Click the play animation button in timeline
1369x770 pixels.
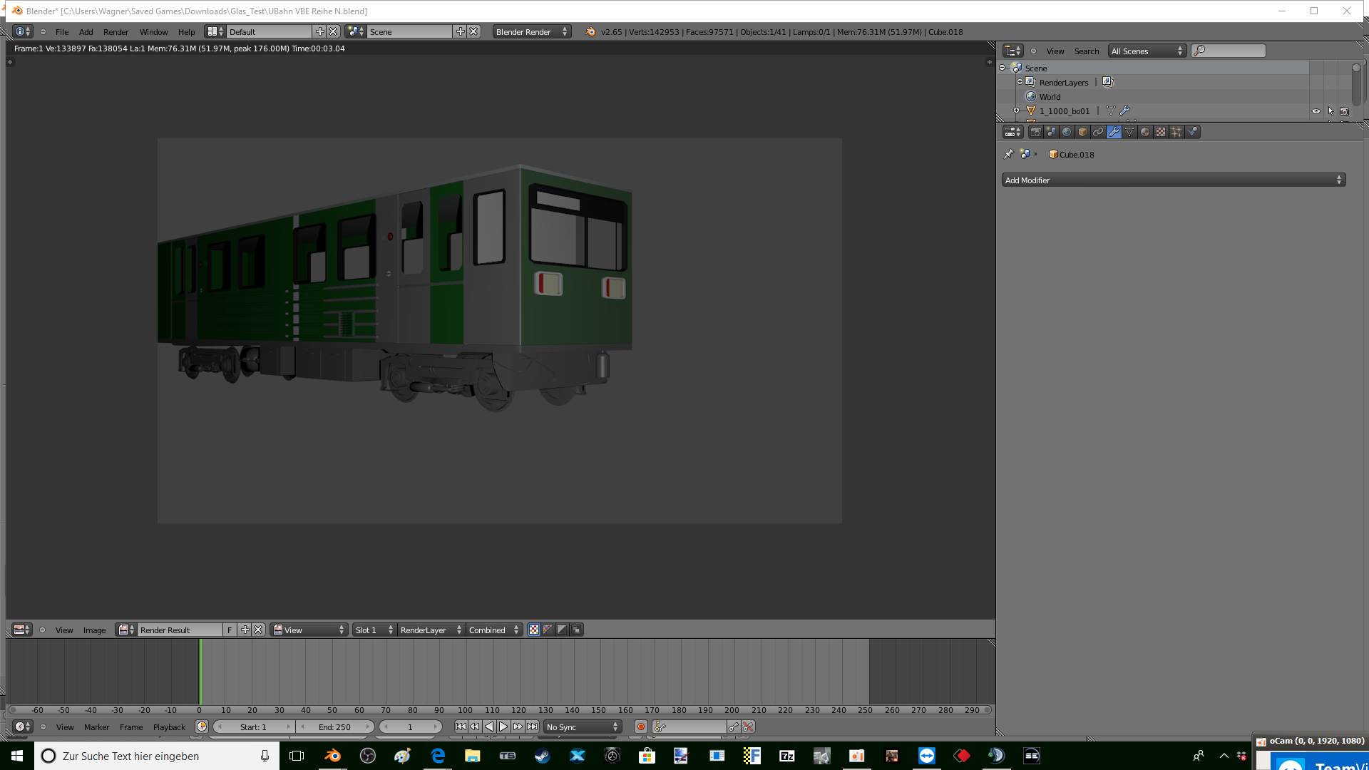tap(503, 727)
